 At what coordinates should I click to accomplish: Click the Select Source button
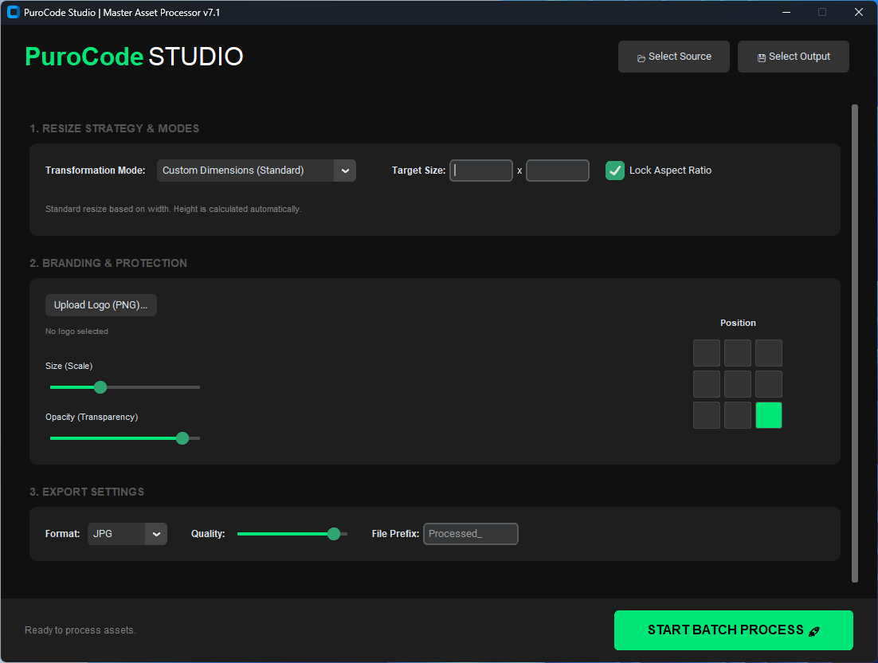tap(673, 57)
